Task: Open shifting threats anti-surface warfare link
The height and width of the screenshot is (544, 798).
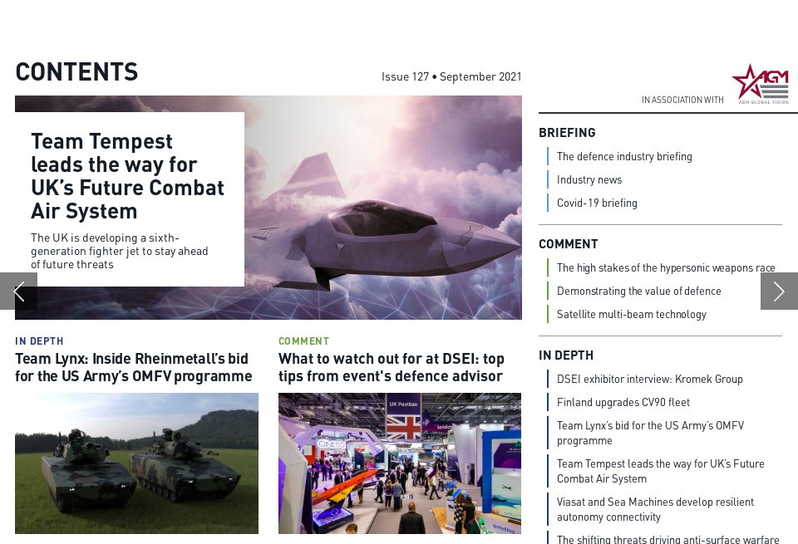Action: coord(667,539)
